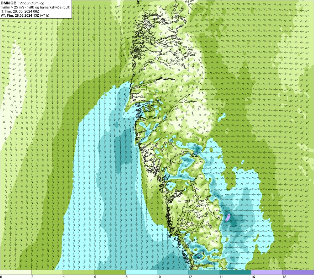Click the legend label '18'
This screenshot has width=314, height=279.
click(284, 277)
